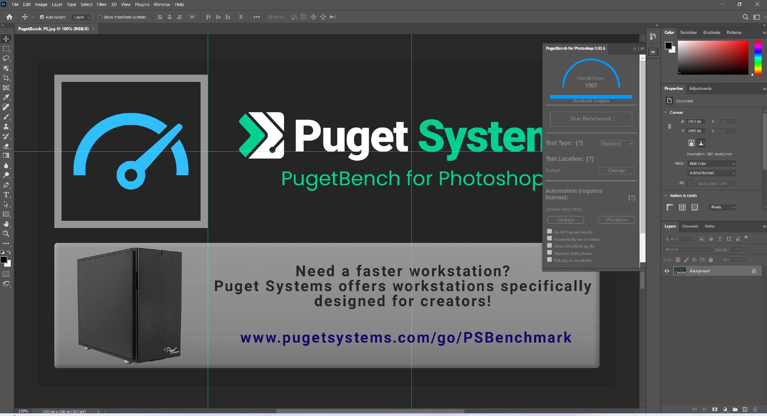Enable Suppress dialog boxes option
Viewport: 767px width, 416px height.
click(549, 253)
